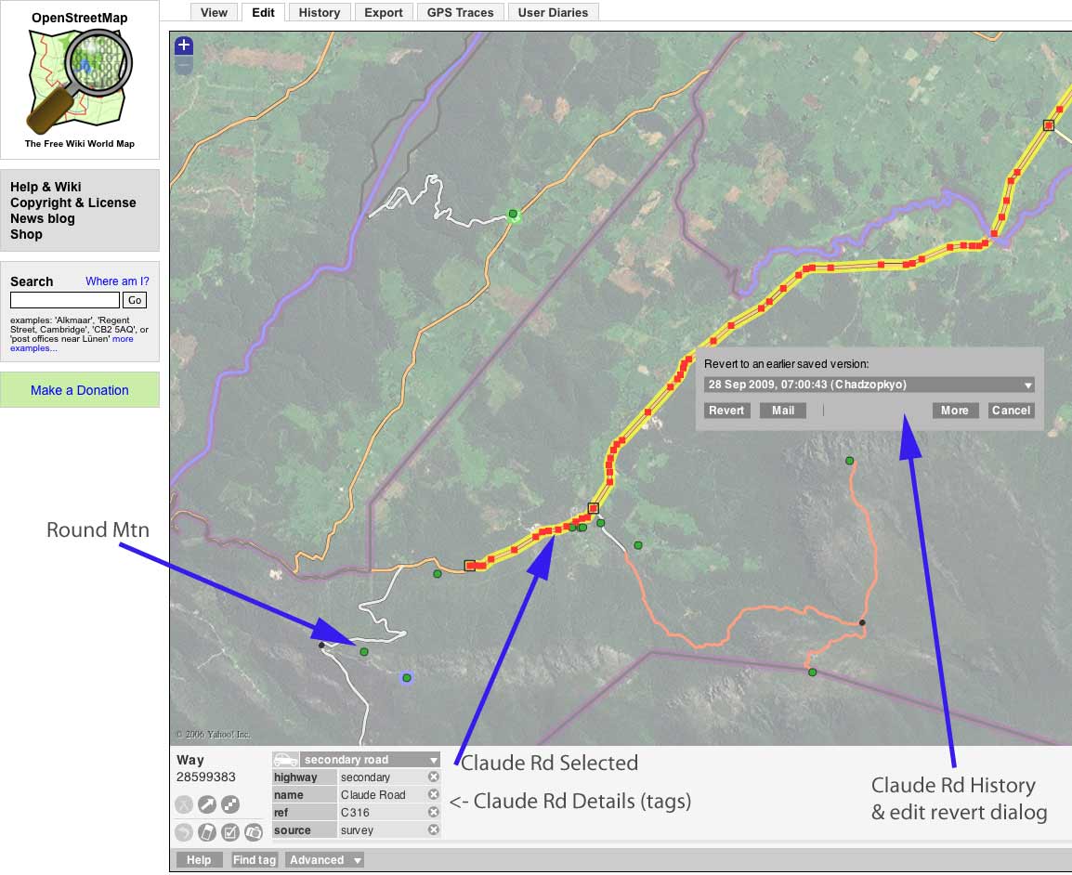Remove the highway tag with its X icon
Image resolution: width=1072 pixels, height=875 pixels.
point(434,777)
